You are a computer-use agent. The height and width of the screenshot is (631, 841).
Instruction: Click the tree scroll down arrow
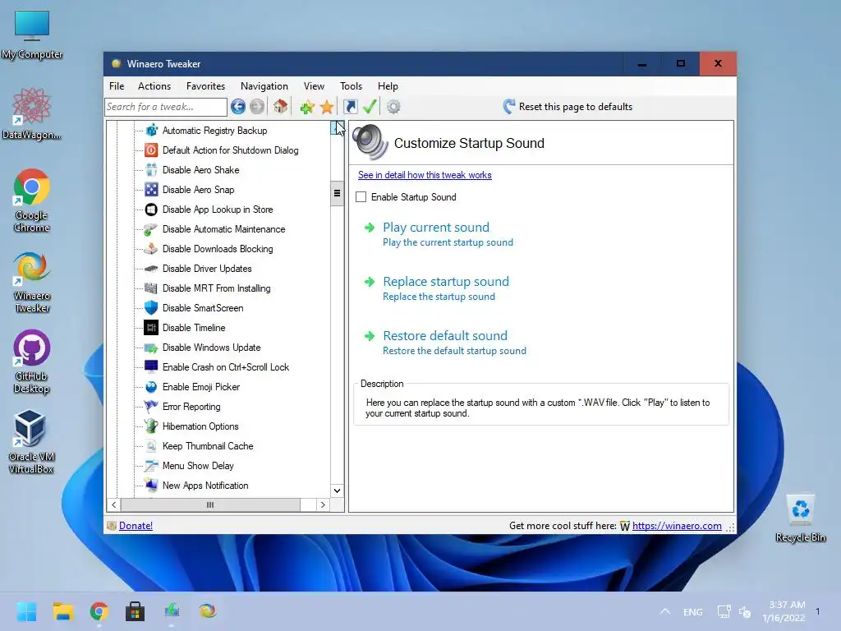pyautogui.click(x=337, y=491)
